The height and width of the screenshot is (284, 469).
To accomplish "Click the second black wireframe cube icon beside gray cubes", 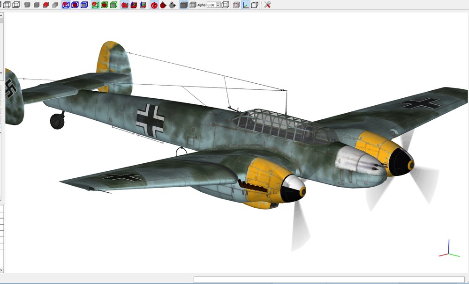I will point(16,5).
